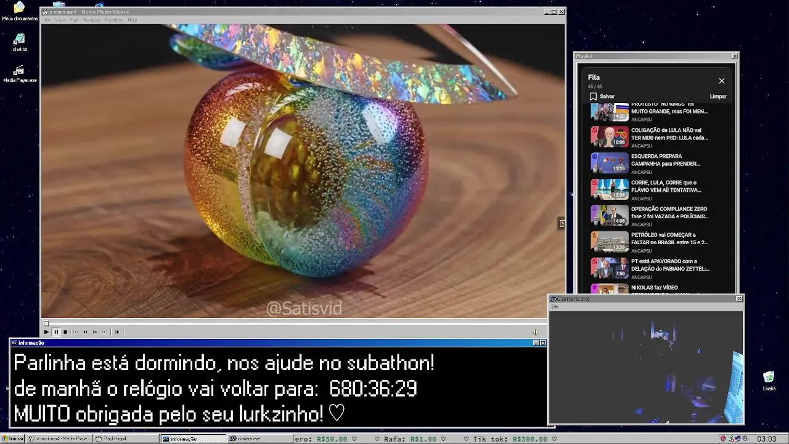Minimize the informação window
This screenshot has width=789, height=444.
point(536,343)
